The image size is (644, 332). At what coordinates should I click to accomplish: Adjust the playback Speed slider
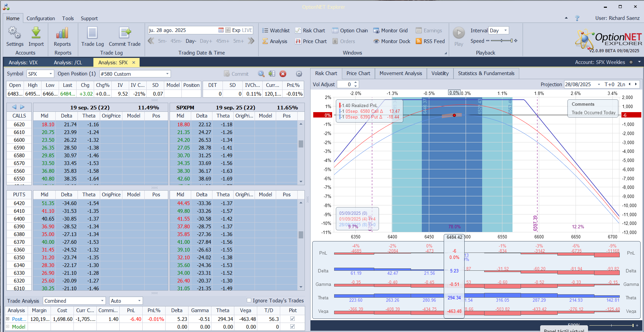[502, 41]
